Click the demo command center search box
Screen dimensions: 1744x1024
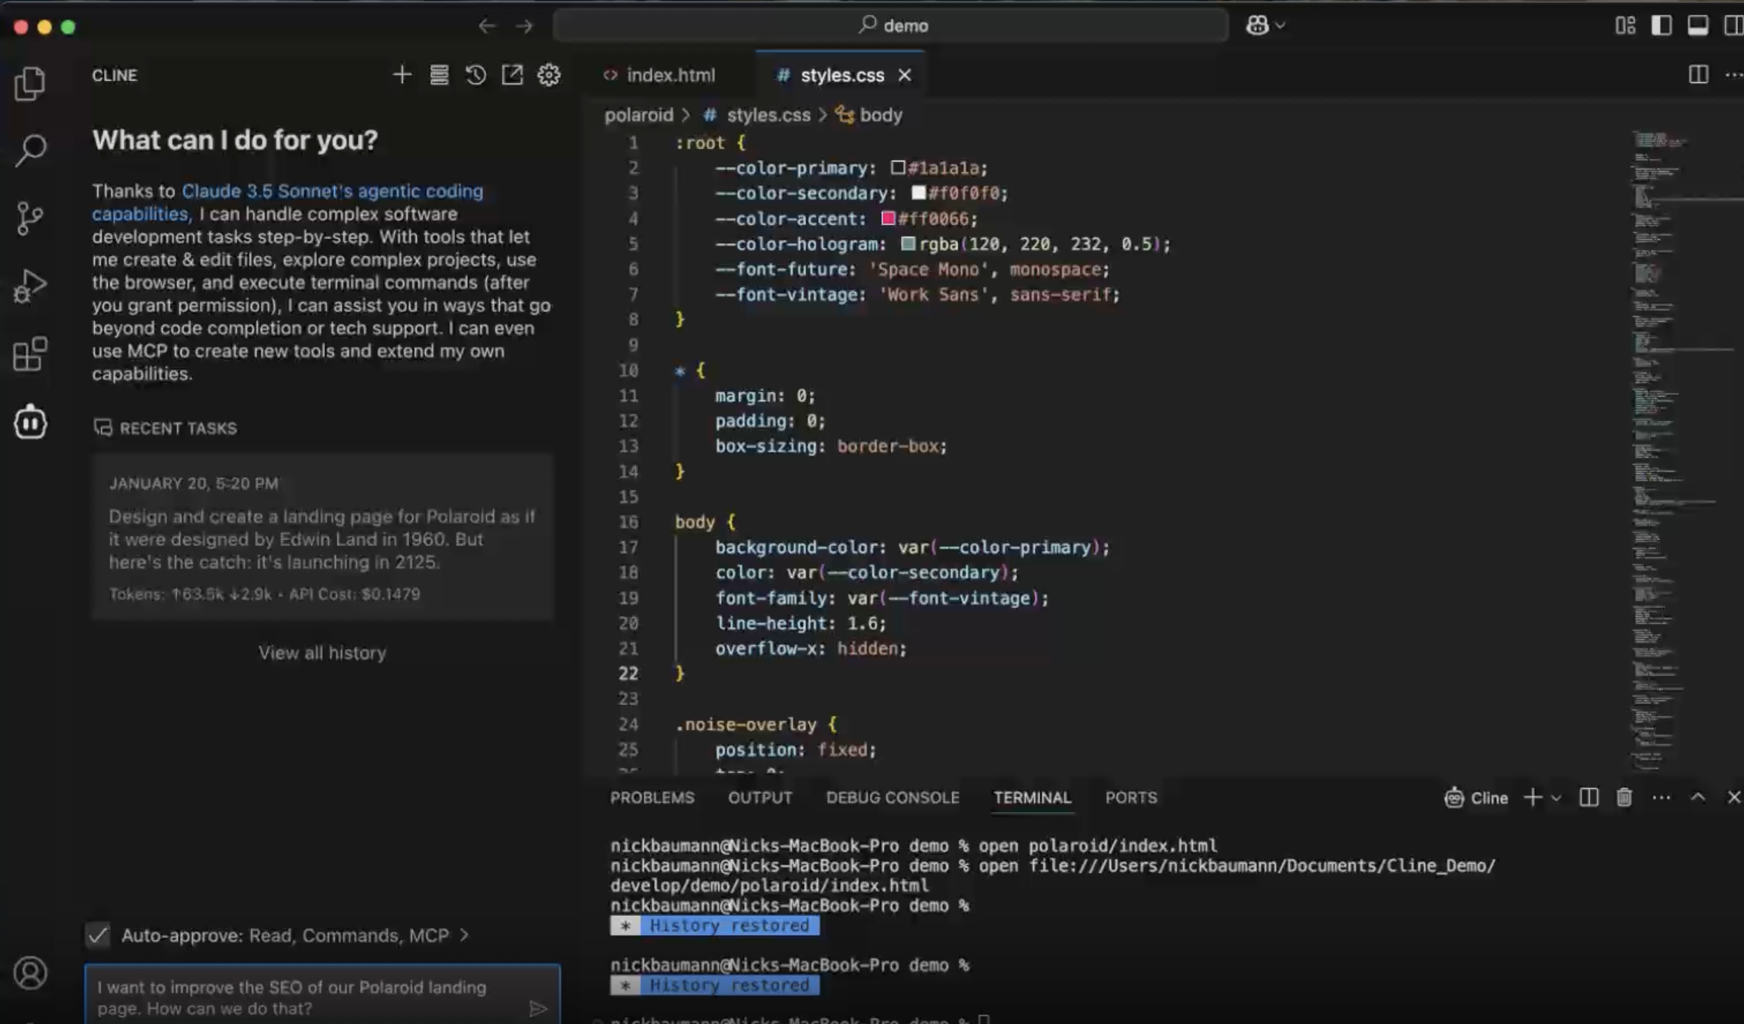(x=890, y=26)
